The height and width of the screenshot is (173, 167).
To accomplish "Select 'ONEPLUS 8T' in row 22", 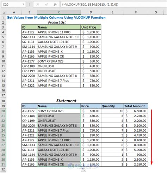I will click(59, 121).
